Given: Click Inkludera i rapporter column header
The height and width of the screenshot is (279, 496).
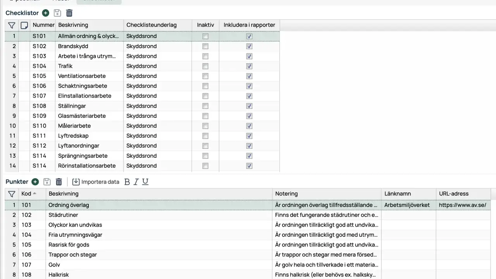Looking at the screenshot, I should 249,25.
